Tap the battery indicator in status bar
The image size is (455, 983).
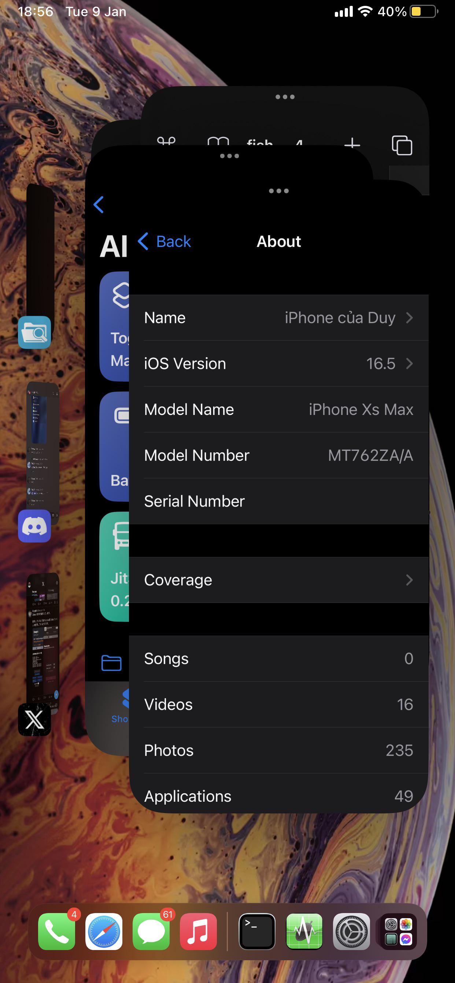(424, 11)
